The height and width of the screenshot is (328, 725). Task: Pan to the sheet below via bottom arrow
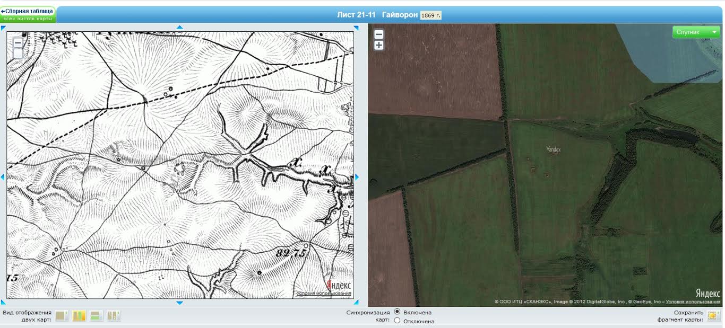click(x=179, y=303)
